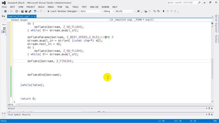Click the Z_FINISH constant in code

[63, 61]
